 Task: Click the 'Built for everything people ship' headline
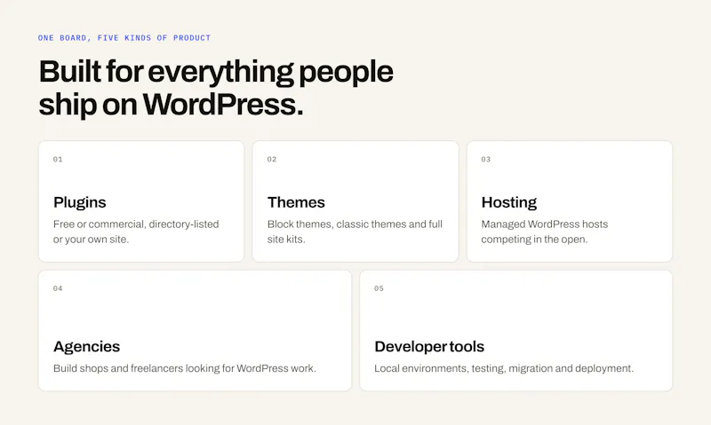click(x=216, y=88)
